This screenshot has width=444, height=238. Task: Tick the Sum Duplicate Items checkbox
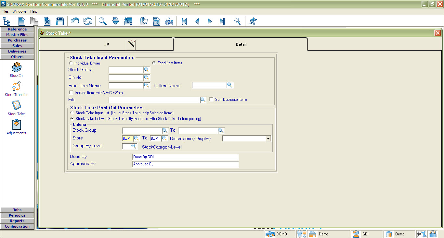click(x=211, y=100)
